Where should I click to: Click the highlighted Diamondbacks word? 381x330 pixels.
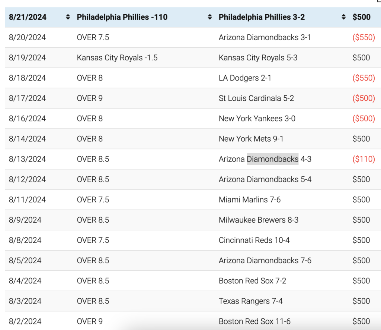tap(272, 159)
